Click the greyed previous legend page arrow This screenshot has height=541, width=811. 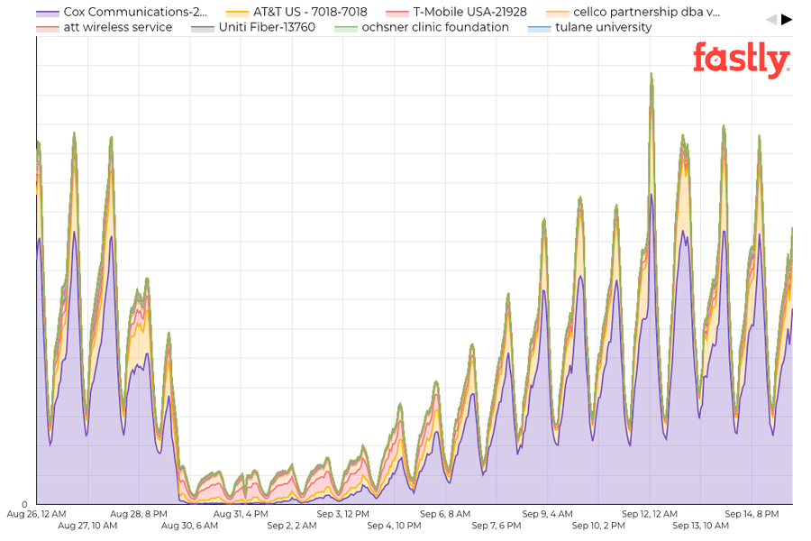(x=771, y=20)
